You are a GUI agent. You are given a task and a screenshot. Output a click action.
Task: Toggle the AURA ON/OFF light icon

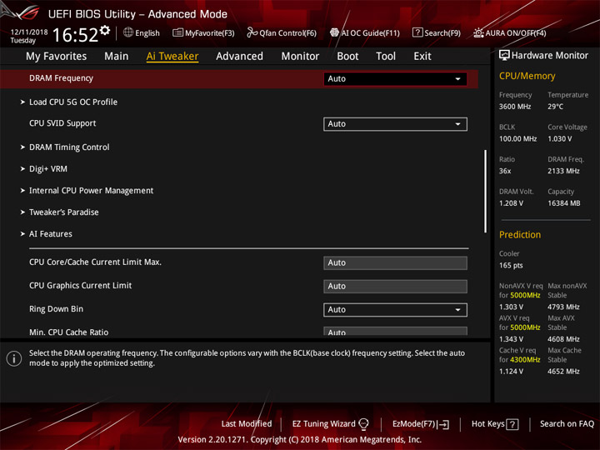coord(478,32)
